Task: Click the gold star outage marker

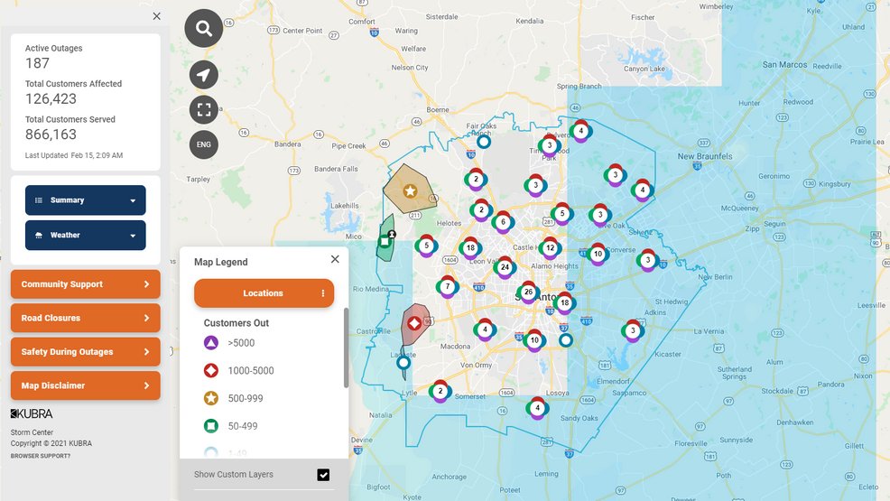Action: click(410, 190)
